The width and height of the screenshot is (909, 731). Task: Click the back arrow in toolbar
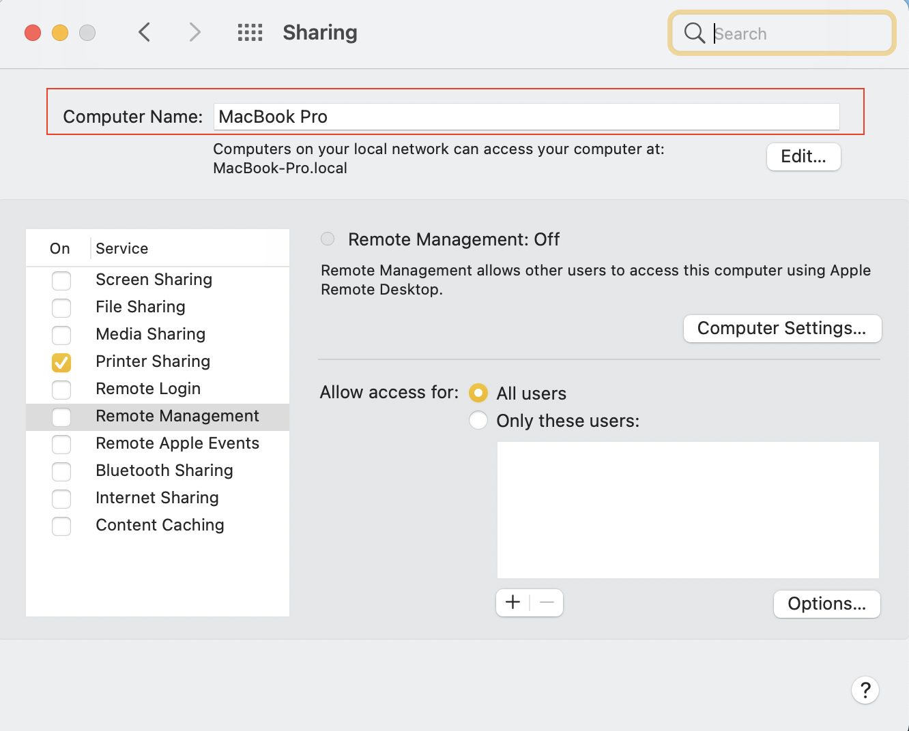coord(144,32)
